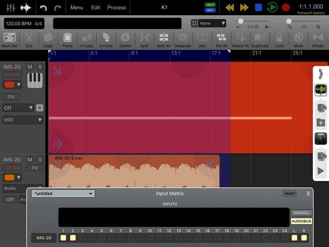Solo the second iMS-20 audio track
329x247 pixels.
coord(39,160)
